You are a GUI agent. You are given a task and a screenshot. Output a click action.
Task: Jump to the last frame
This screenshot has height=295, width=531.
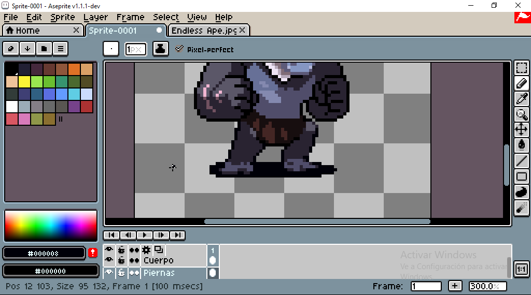point(177,235)
